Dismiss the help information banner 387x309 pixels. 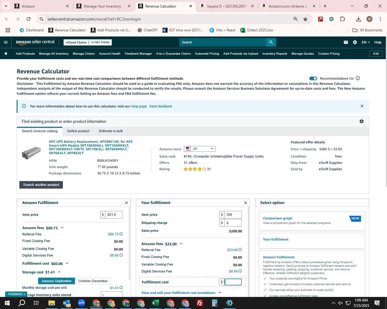tap(362, 106)
